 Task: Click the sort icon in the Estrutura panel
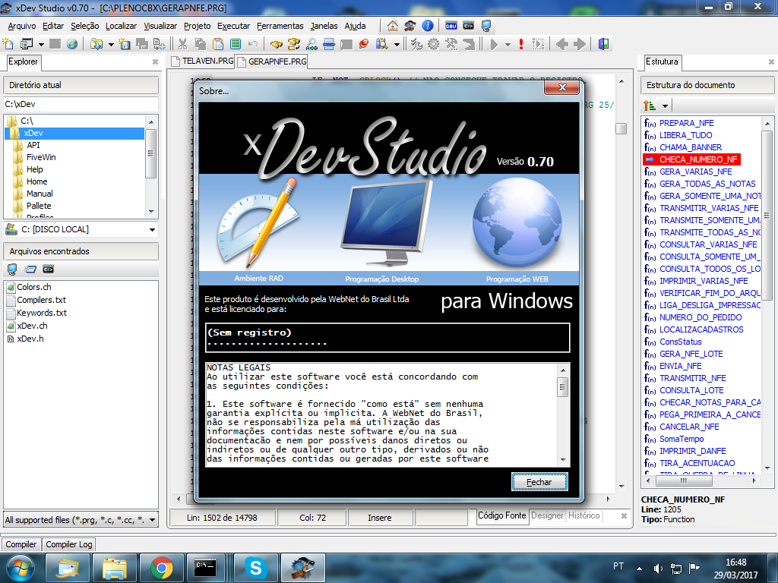(650, 106)
